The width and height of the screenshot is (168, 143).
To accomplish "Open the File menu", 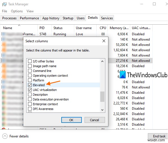I will [4, 11].
